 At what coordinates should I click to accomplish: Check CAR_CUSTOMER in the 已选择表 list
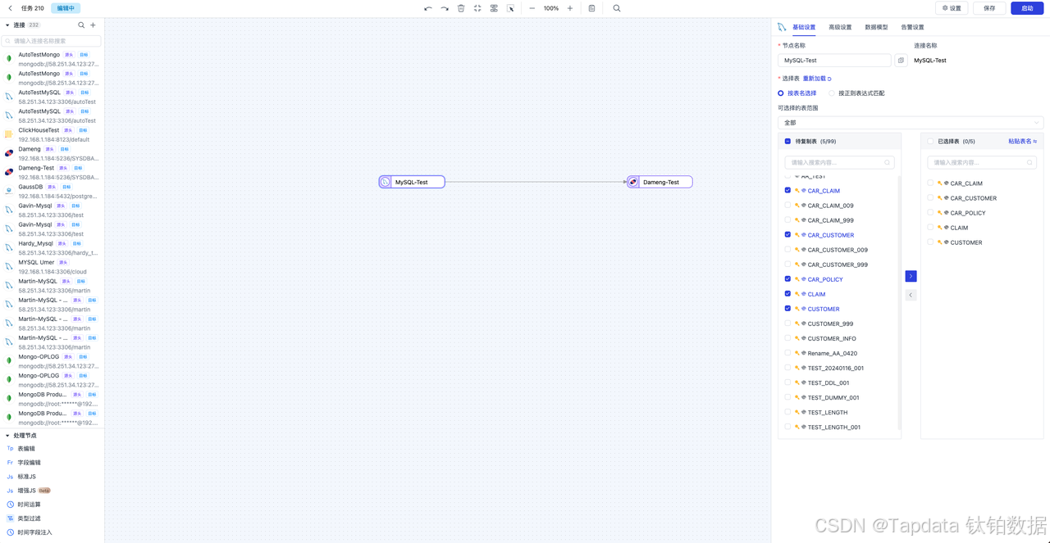[930, 198]
